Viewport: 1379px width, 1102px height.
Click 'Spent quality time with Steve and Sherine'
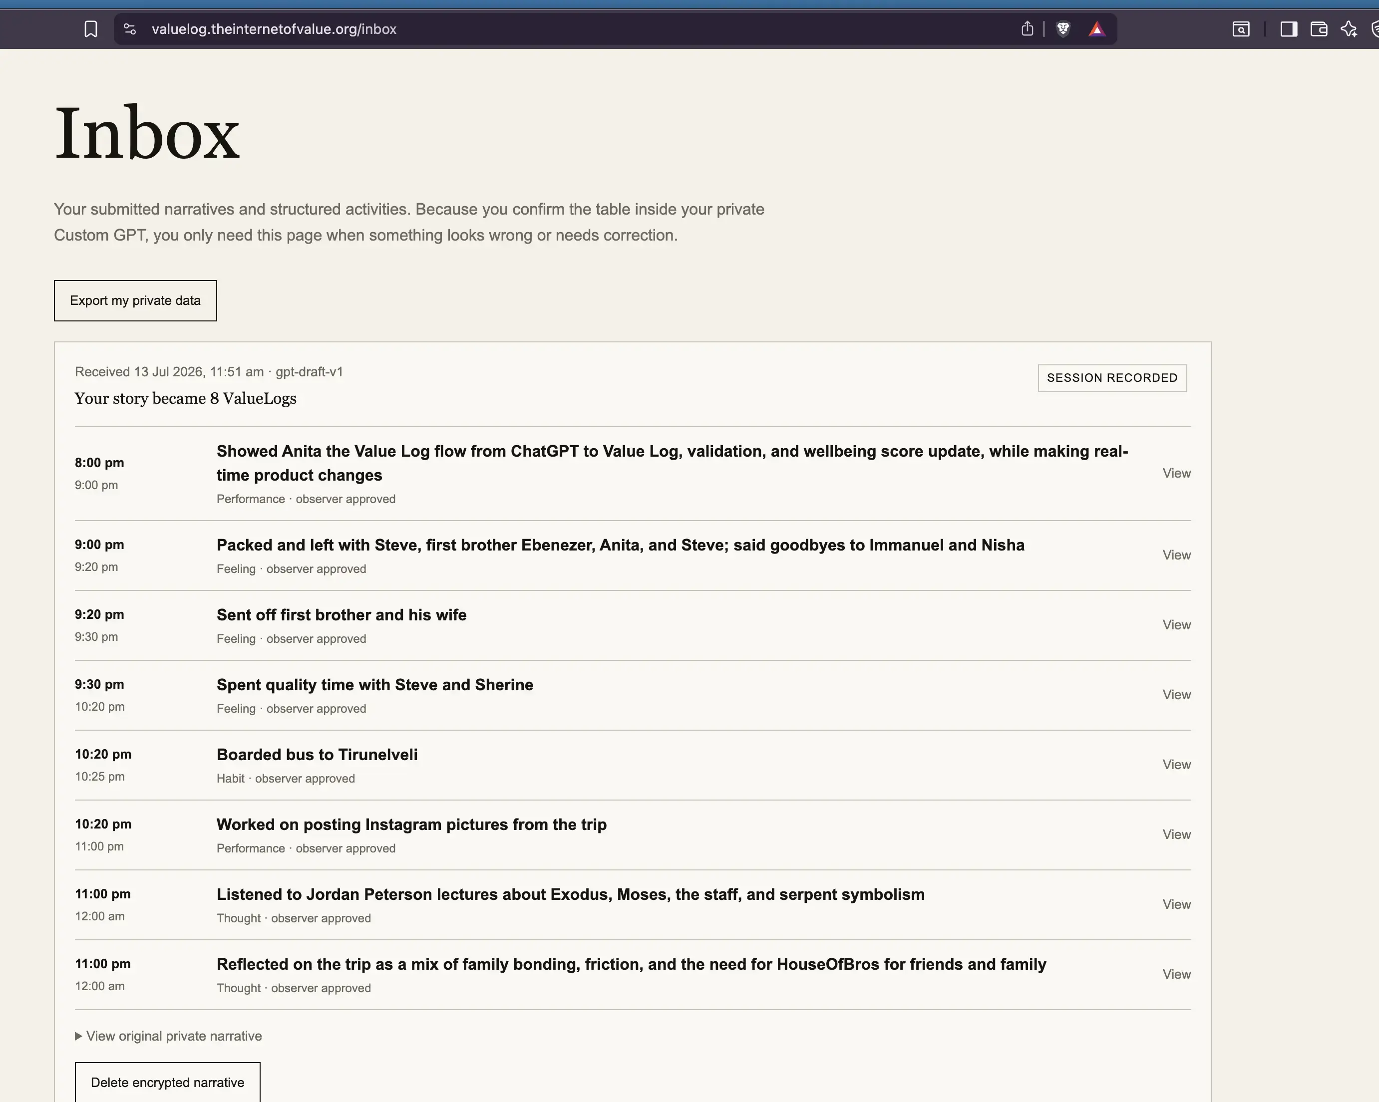click(x=375, y=685)
